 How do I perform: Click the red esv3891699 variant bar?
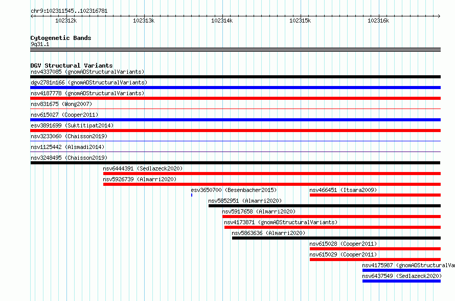click(235, 131)
